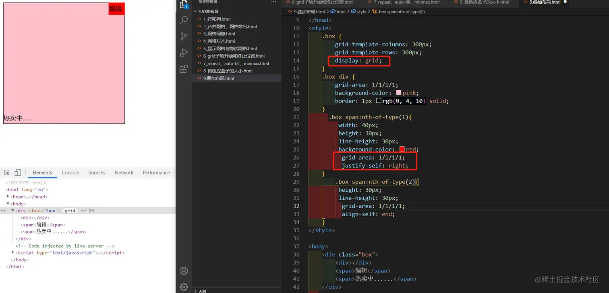Switch to the Network tab in DevTools
Image resolution: width=609 pixels, height=293 pixels.
pos(124,173)
